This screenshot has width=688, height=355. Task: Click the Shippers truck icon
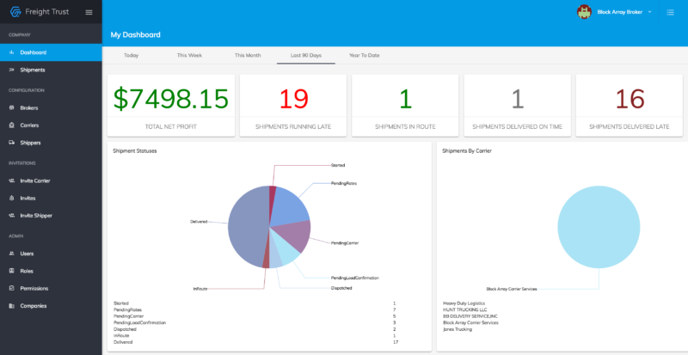[11, 143]
